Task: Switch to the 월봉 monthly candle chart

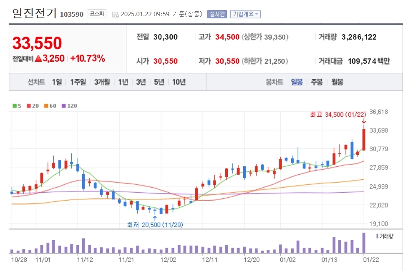Action: coord(337,82)
